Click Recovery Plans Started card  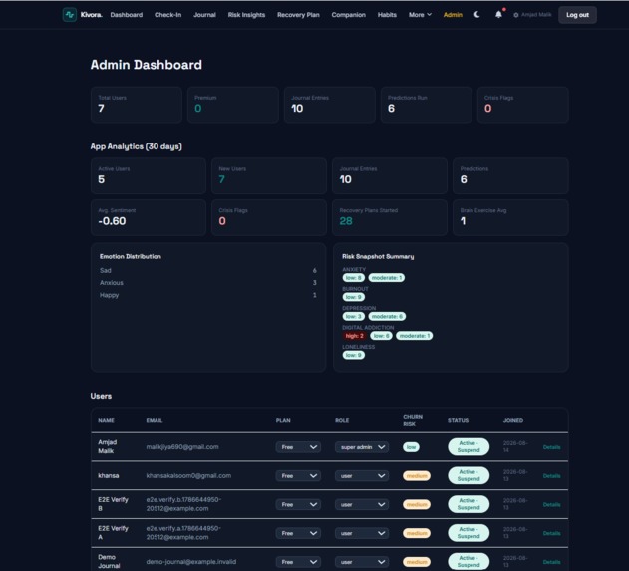390,217
